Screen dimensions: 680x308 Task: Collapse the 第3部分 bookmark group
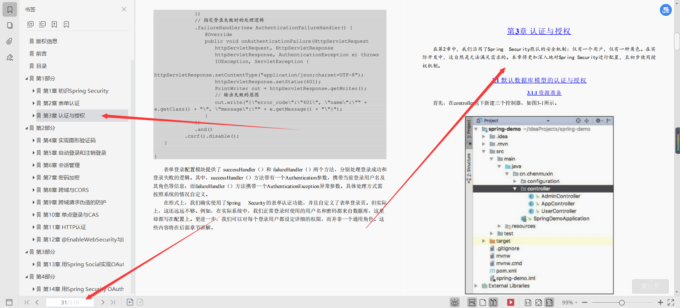pos(27,252)
